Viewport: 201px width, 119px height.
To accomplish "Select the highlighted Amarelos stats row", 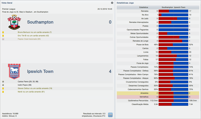I will [158, 93].
